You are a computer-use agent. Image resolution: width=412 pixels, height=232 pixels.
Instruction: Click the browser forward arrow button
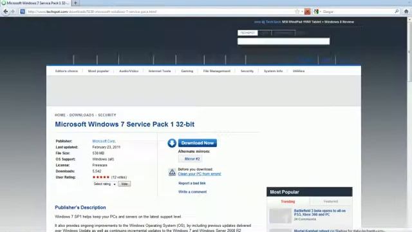point(13,12)
